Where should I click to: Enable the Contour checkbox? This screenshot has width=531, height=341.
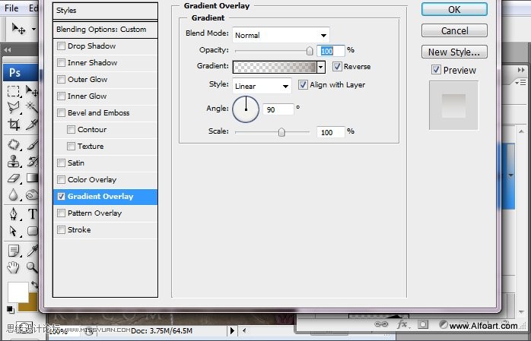click(71, 129)
